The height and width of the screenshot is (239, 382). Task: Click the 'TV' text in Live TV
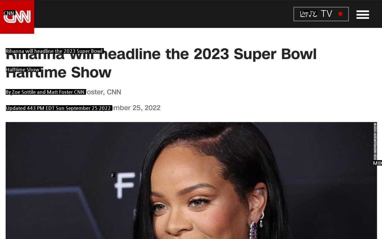click(x=326, y=14)
